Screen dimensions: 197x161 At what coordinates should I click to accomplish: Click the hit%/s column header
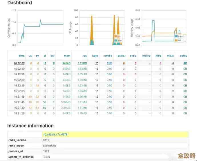point(146,56)
